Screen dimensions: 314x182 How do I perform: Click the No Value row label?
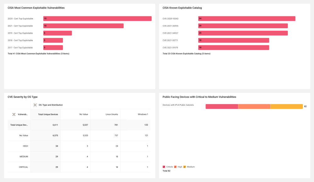click(24, 135)
